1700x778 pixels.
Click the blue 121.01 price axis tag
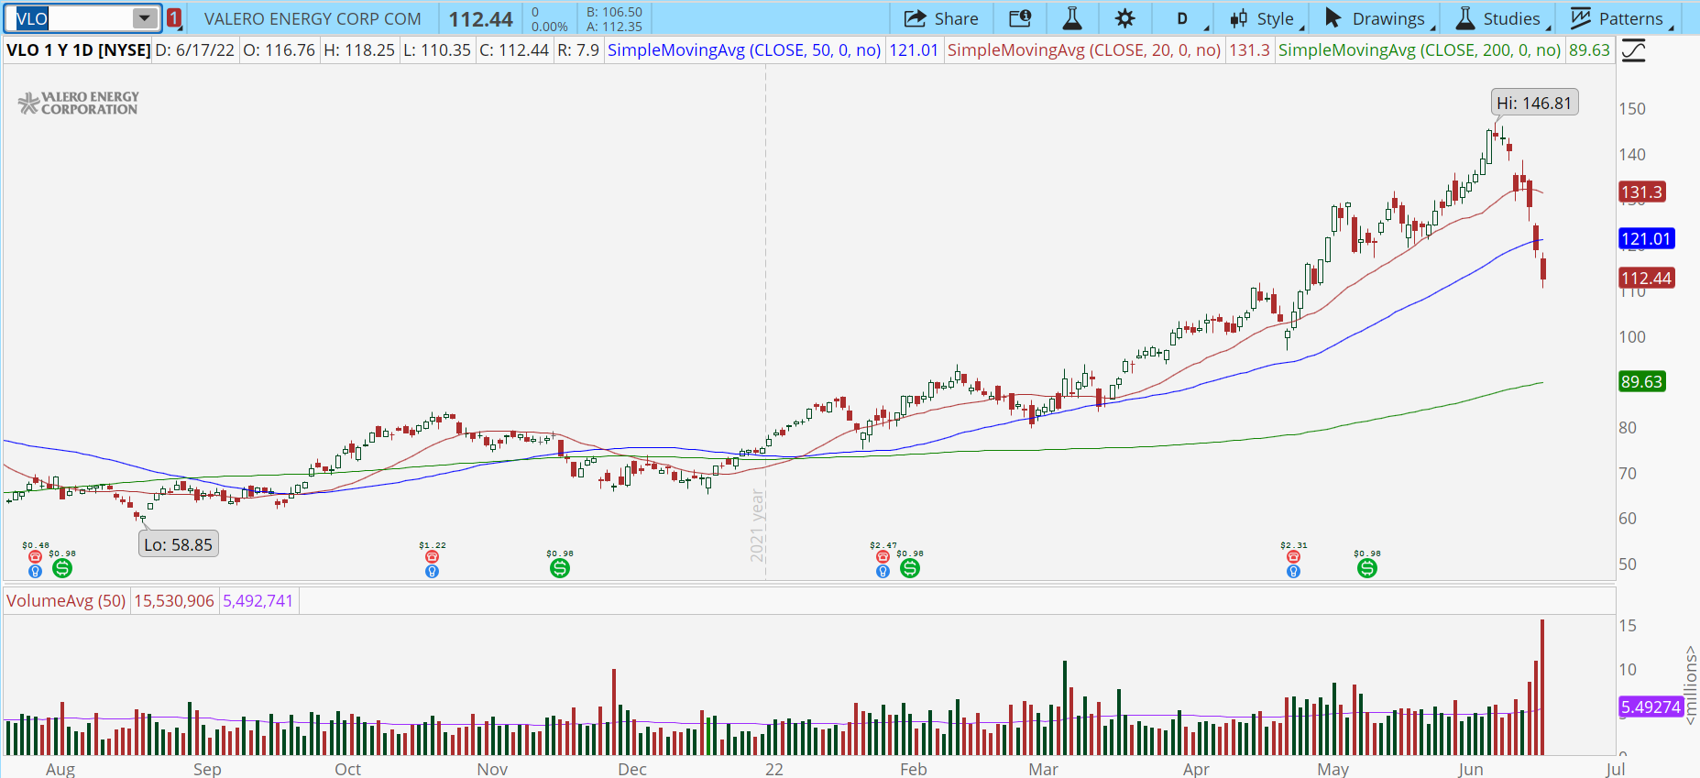(1647, 239)
